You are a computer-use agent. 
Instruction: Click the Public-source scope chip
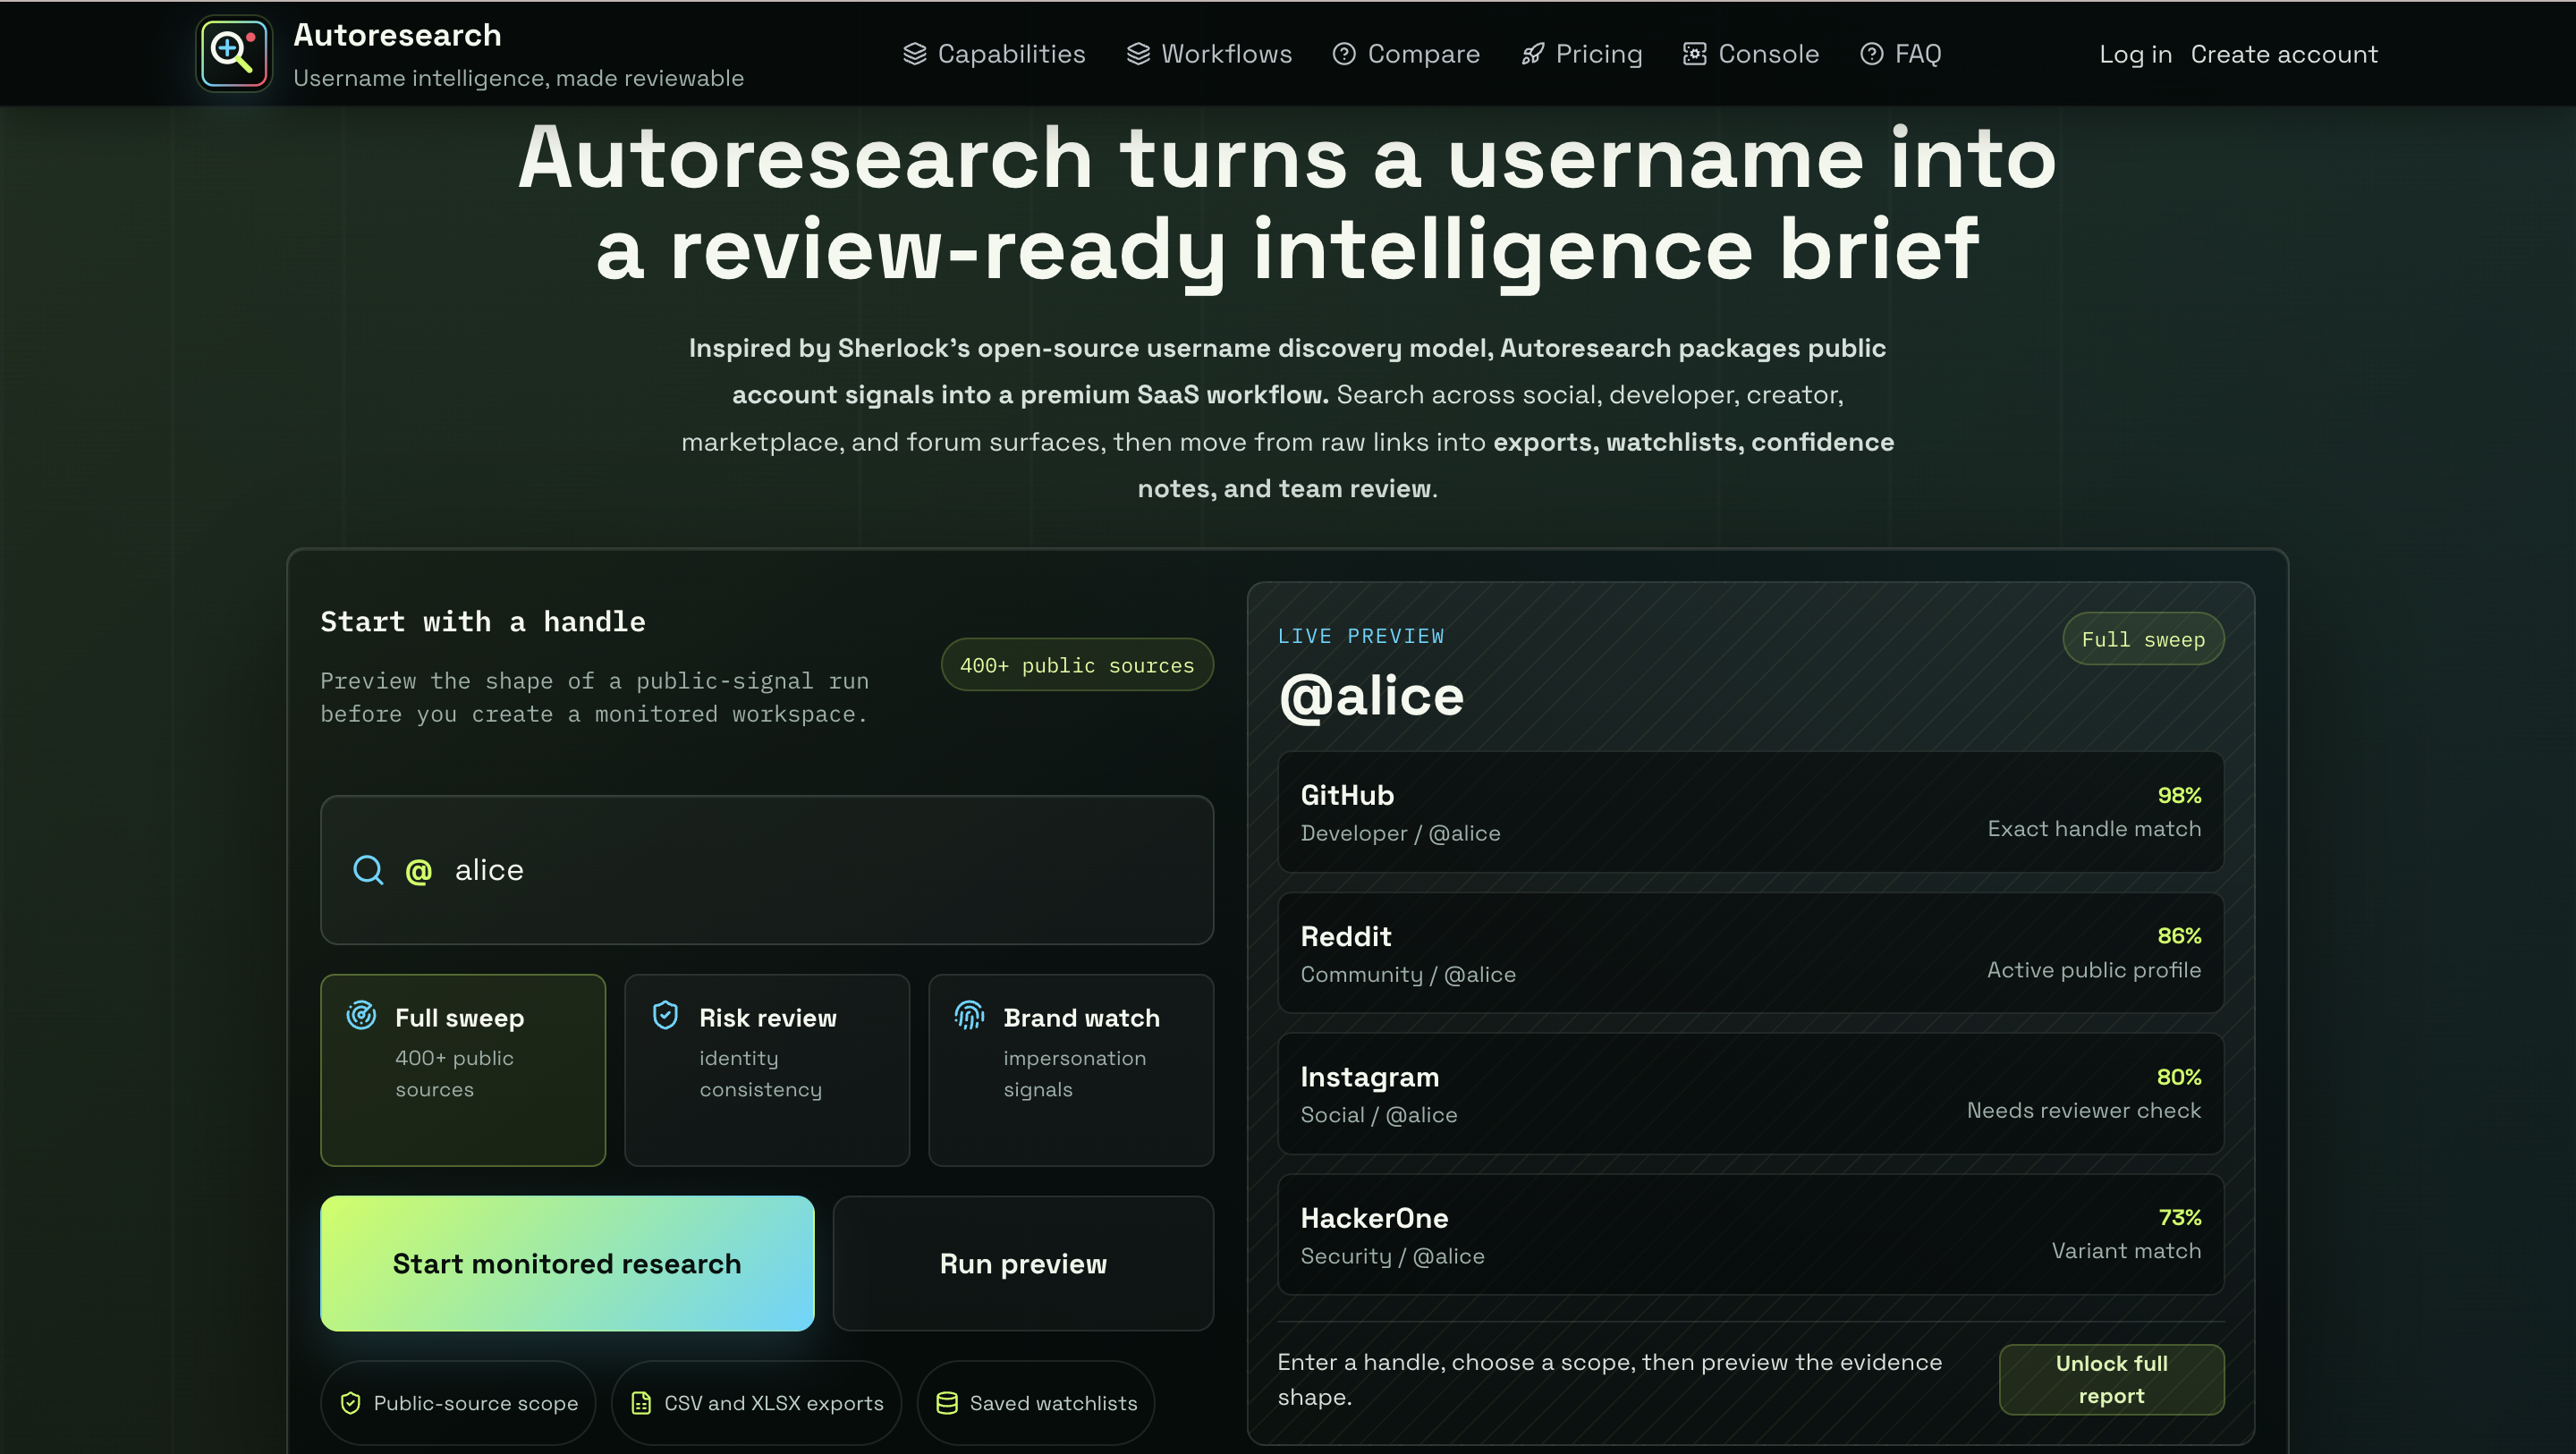click(458, 1403)
